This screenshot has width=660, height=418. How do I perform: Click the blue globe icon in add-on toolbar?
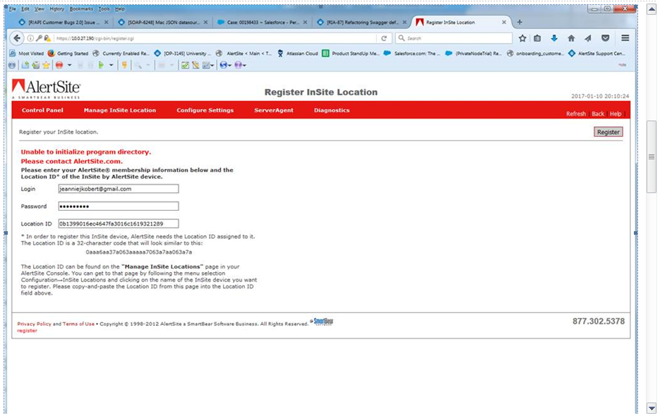(x=223, y=65)
